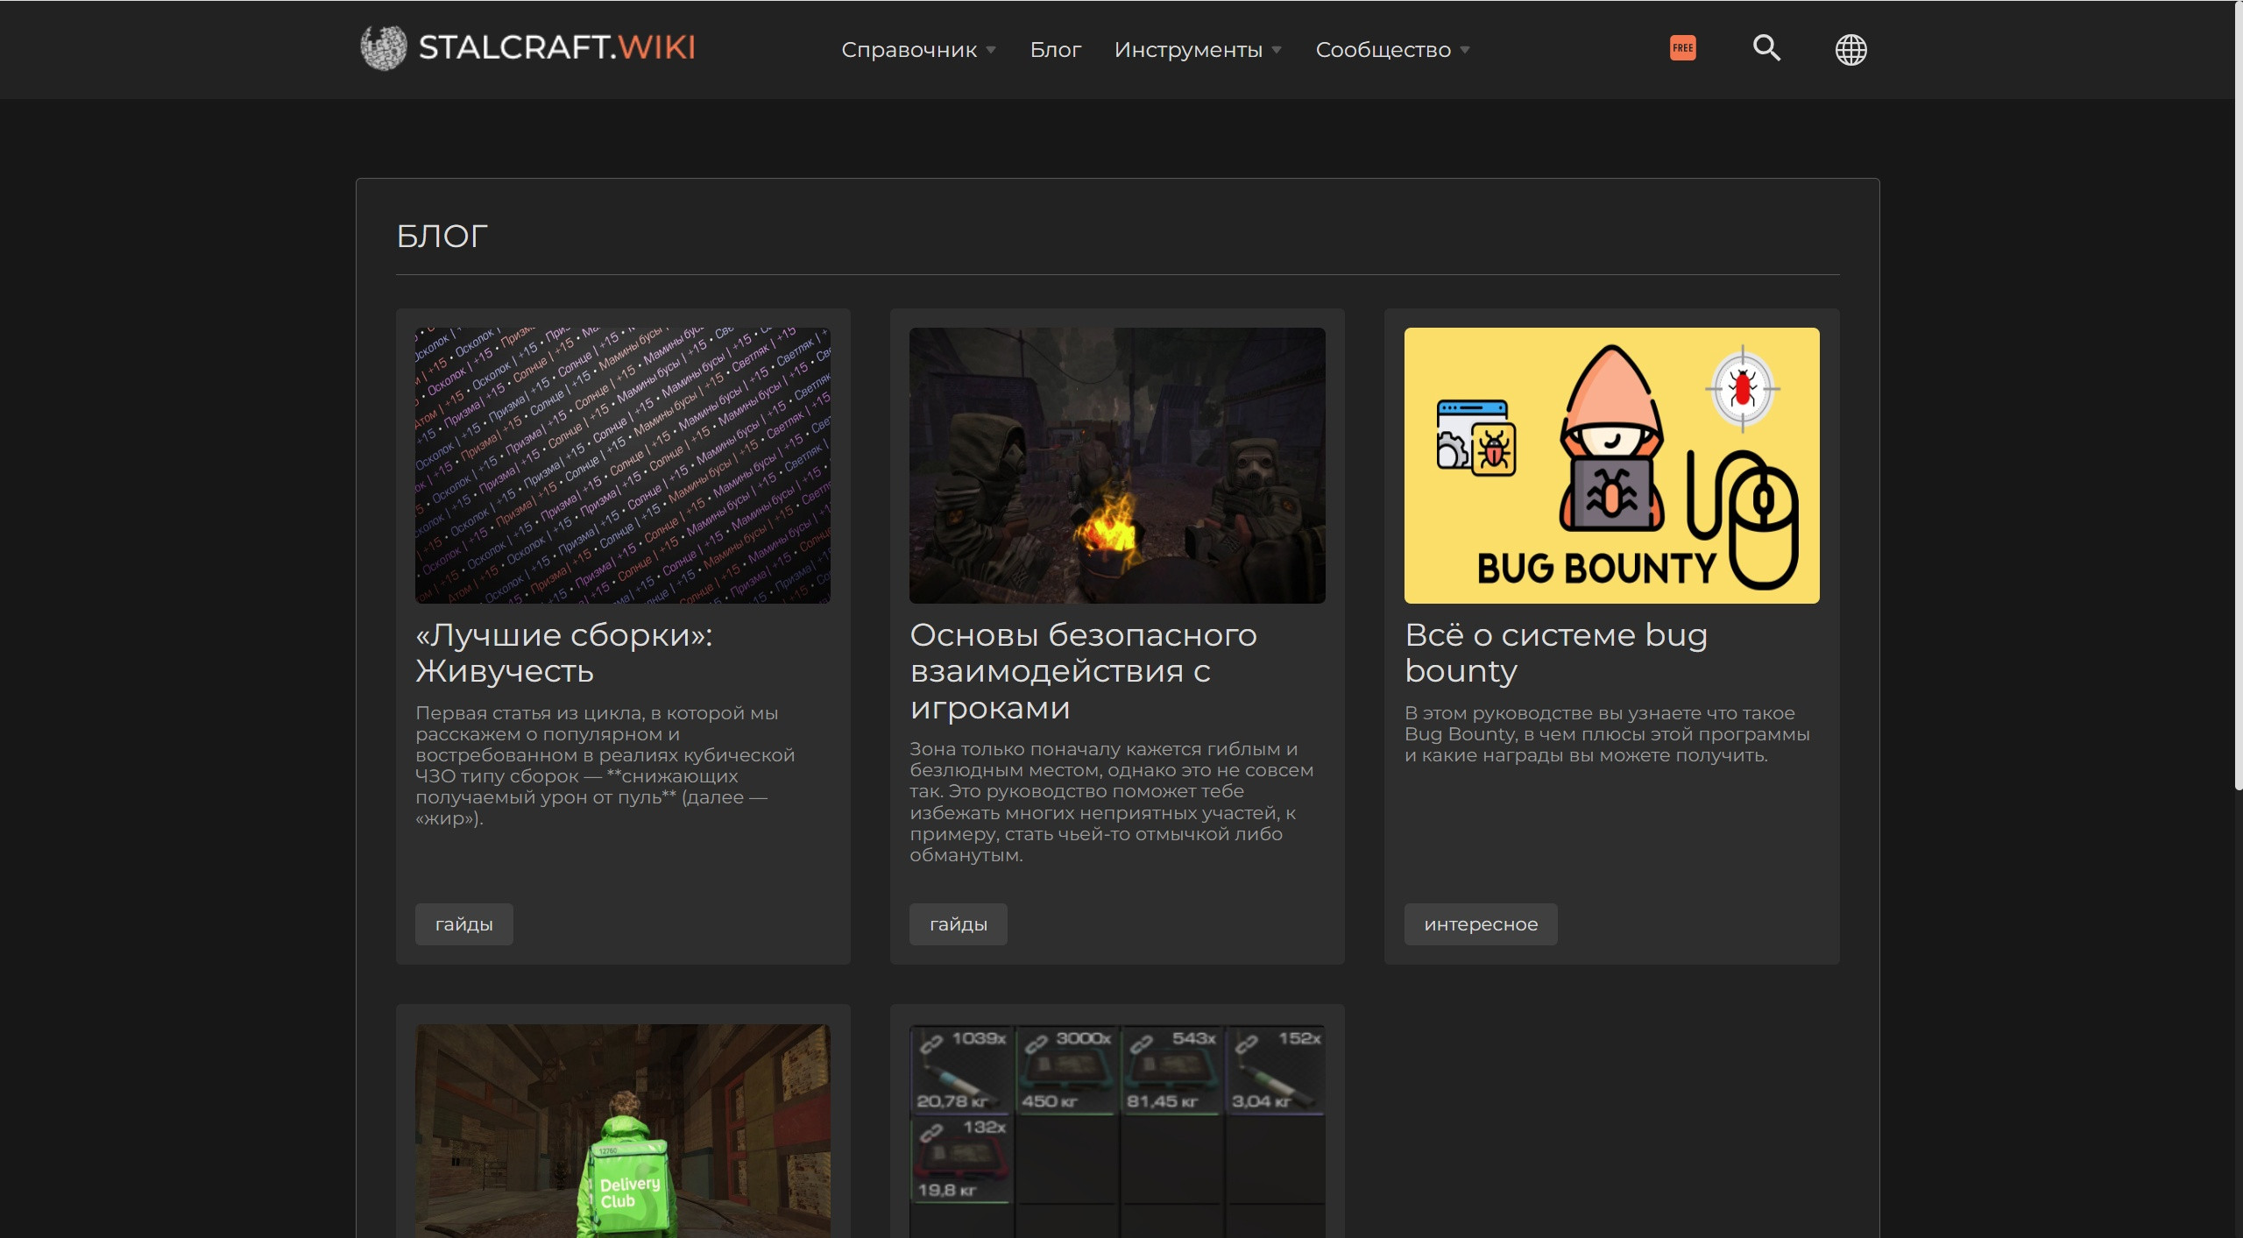Expand the Инструменты dropdown menu
The width and height of the screenshot is (2243, 1238).
coord(1198,50)
